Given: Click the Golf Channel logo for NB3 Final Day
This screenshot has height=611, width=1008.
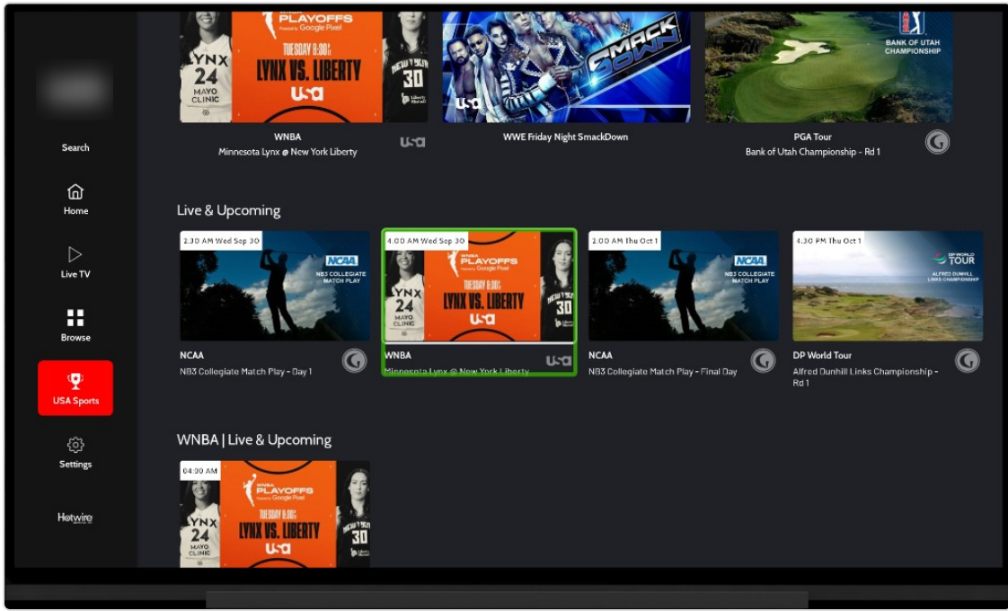Looking at the screenshot, I should (x=763, y=361).
